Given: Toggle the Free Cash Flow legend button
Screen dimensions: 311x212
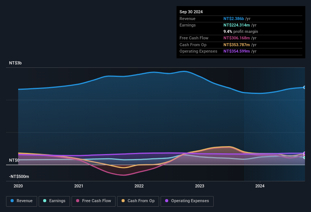Looking at the screenshot, I should [x=94, y=201].
